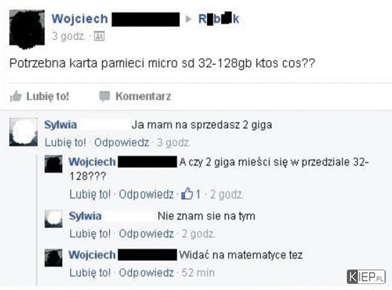The width and height of the screenshot is (392, 290).
Task: Open the group name link after the arrow
Action: (219, 19)
